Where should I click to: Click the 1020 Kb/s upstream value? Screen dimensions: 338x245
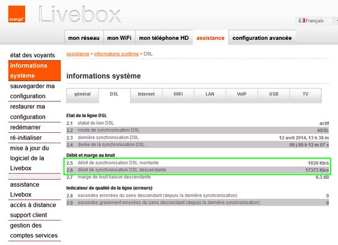click(x=318, y=163)
